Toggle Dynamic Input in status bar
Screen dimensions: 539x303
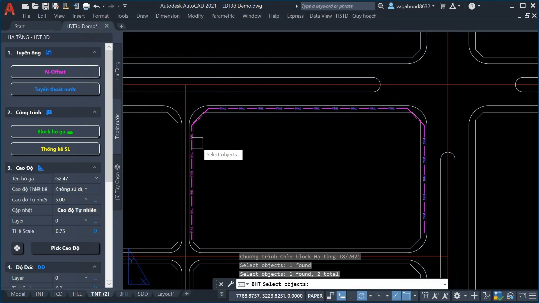click(341, 296)
